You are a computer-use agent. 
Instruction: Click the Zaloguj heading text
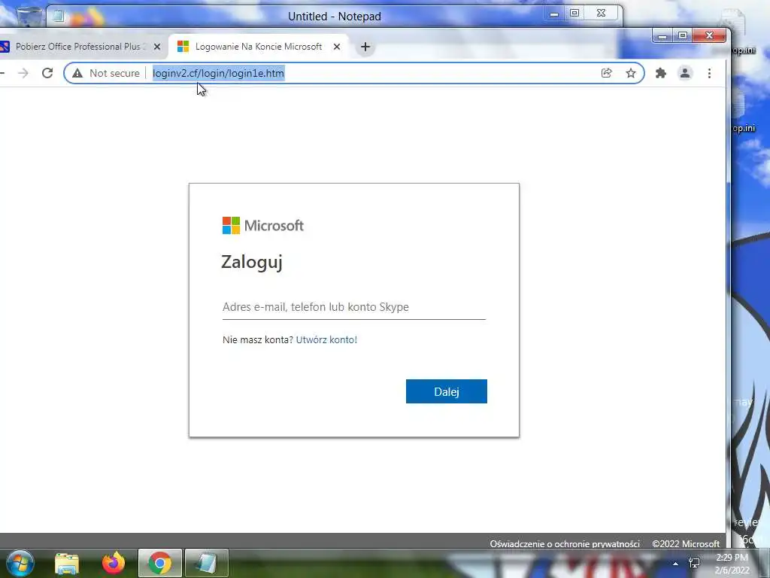pyautogui.click(x=252, y=262)
